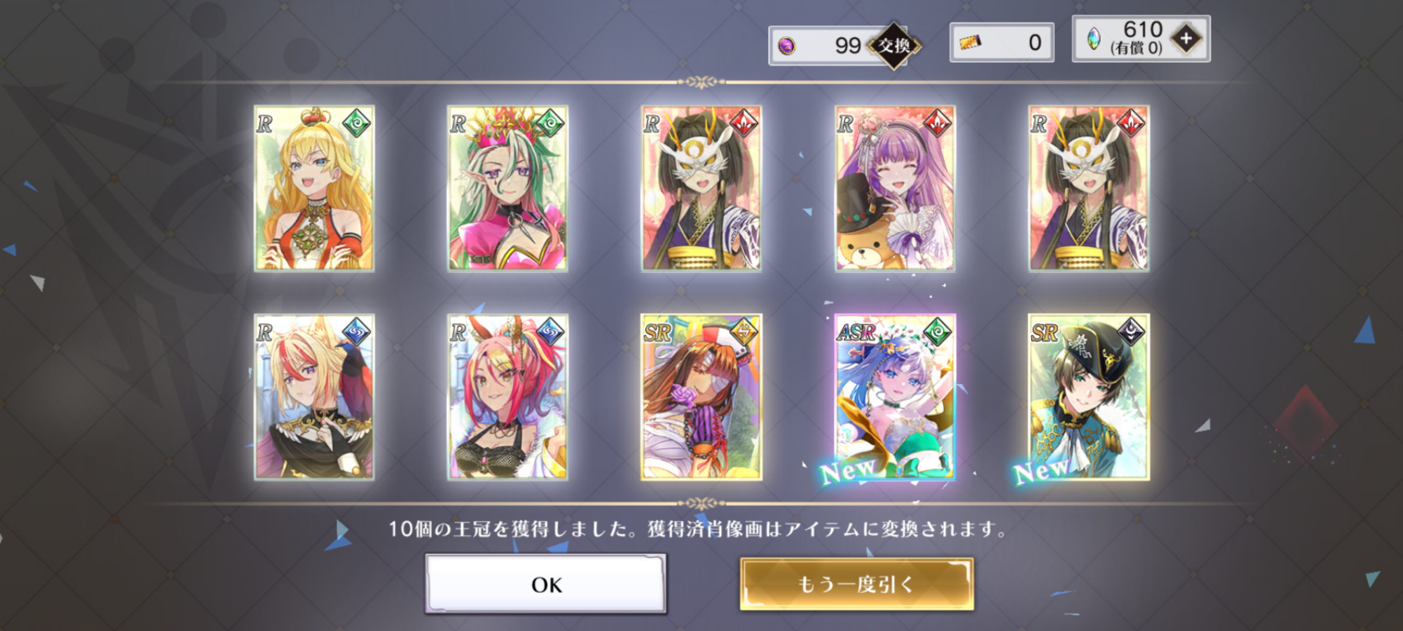This screenshot has height=631, width=1403.
Task: Confirm results with the OK button
Action: point(546,584)
